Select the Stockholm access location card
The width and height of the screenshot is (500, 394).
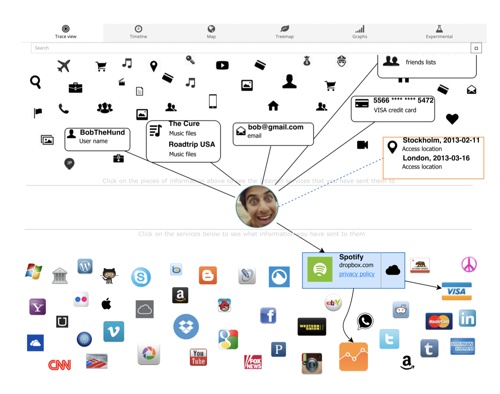tap(434, 158)
